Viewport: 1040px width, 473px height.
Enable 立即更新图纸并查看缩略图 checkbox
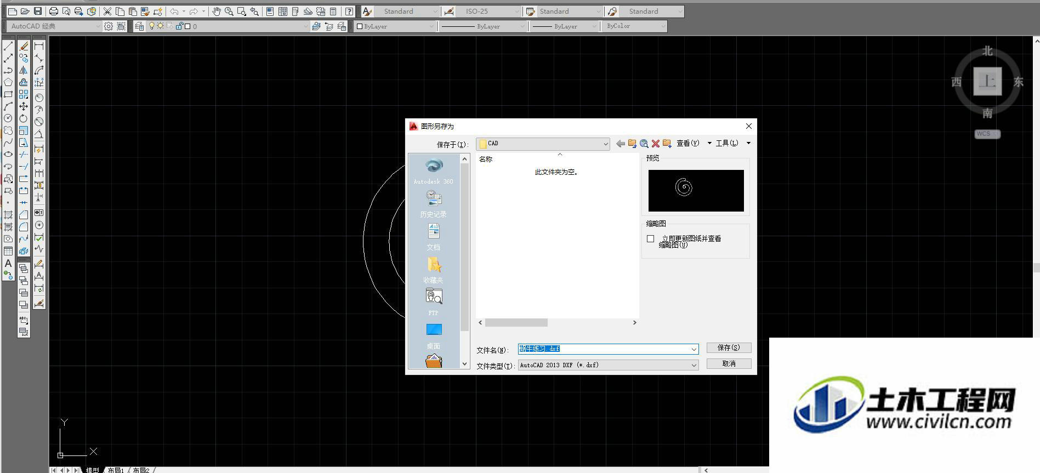pyautogui.click(x=651, y=238)
